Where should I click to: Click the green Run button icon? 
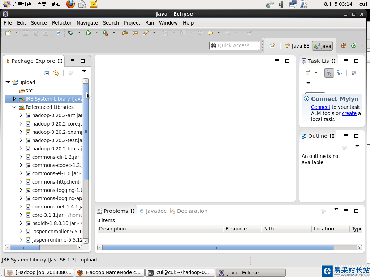click(88, 33)
